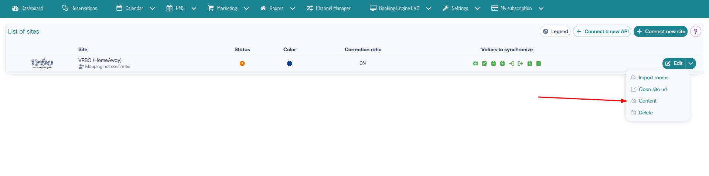Viewport: 709px width, 176px height.
Task: Click the calendar-x sync icon
Action: (x=529, y=63)
